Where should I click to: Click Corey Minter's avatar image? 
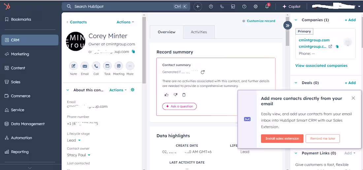(76, 41)
